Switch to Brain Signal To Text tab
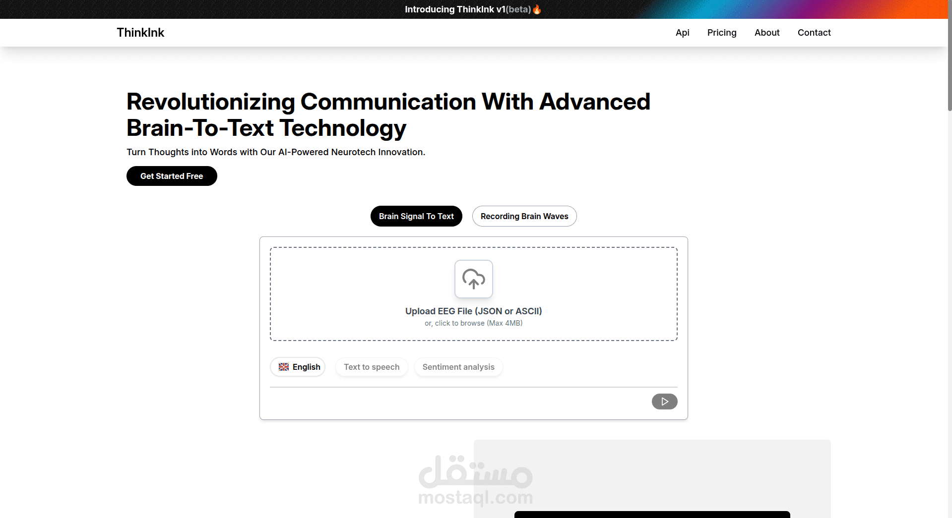The height and width of the screenshot is (518, 952). [x=416, y=216]
